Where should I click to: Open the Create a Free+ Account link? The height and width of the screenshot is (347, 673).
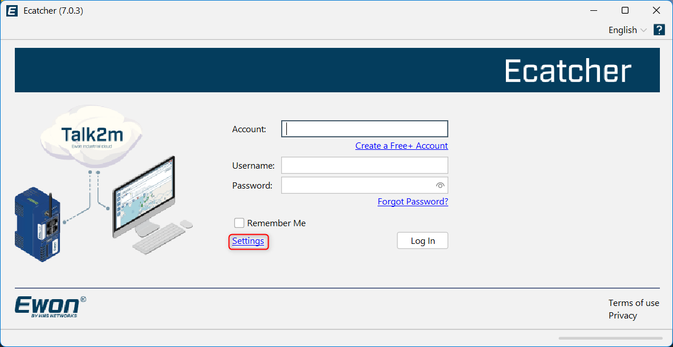[x=402, y=146]
